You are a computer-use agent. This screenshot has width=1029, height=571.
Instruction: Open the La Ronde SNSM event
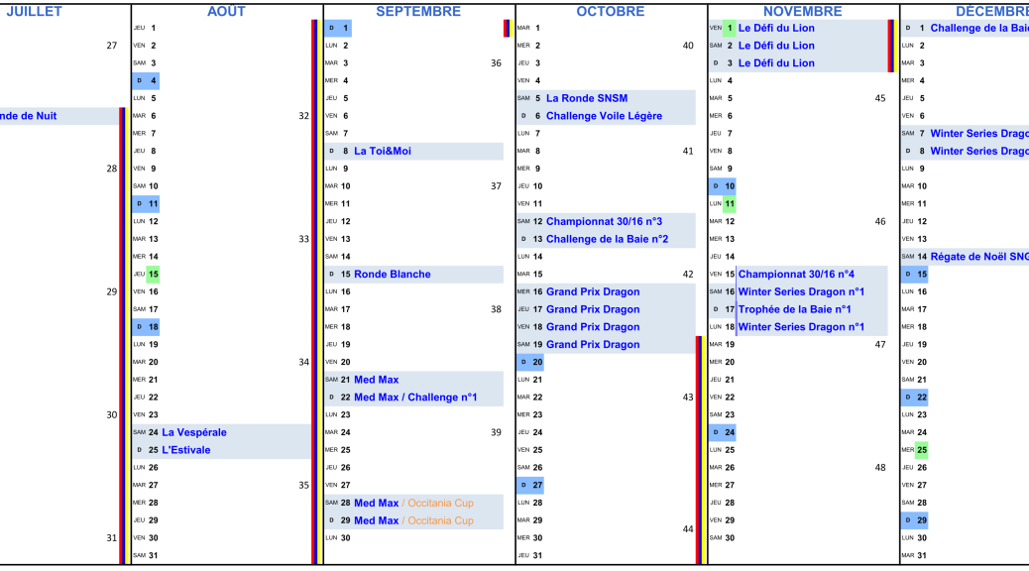(x=587, y=98)
